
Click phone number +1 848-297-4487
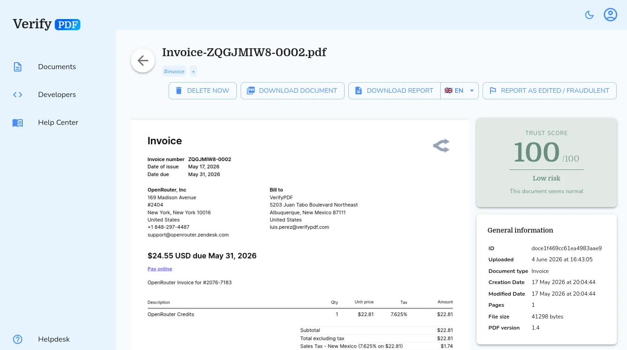click(x=169, y=227)
